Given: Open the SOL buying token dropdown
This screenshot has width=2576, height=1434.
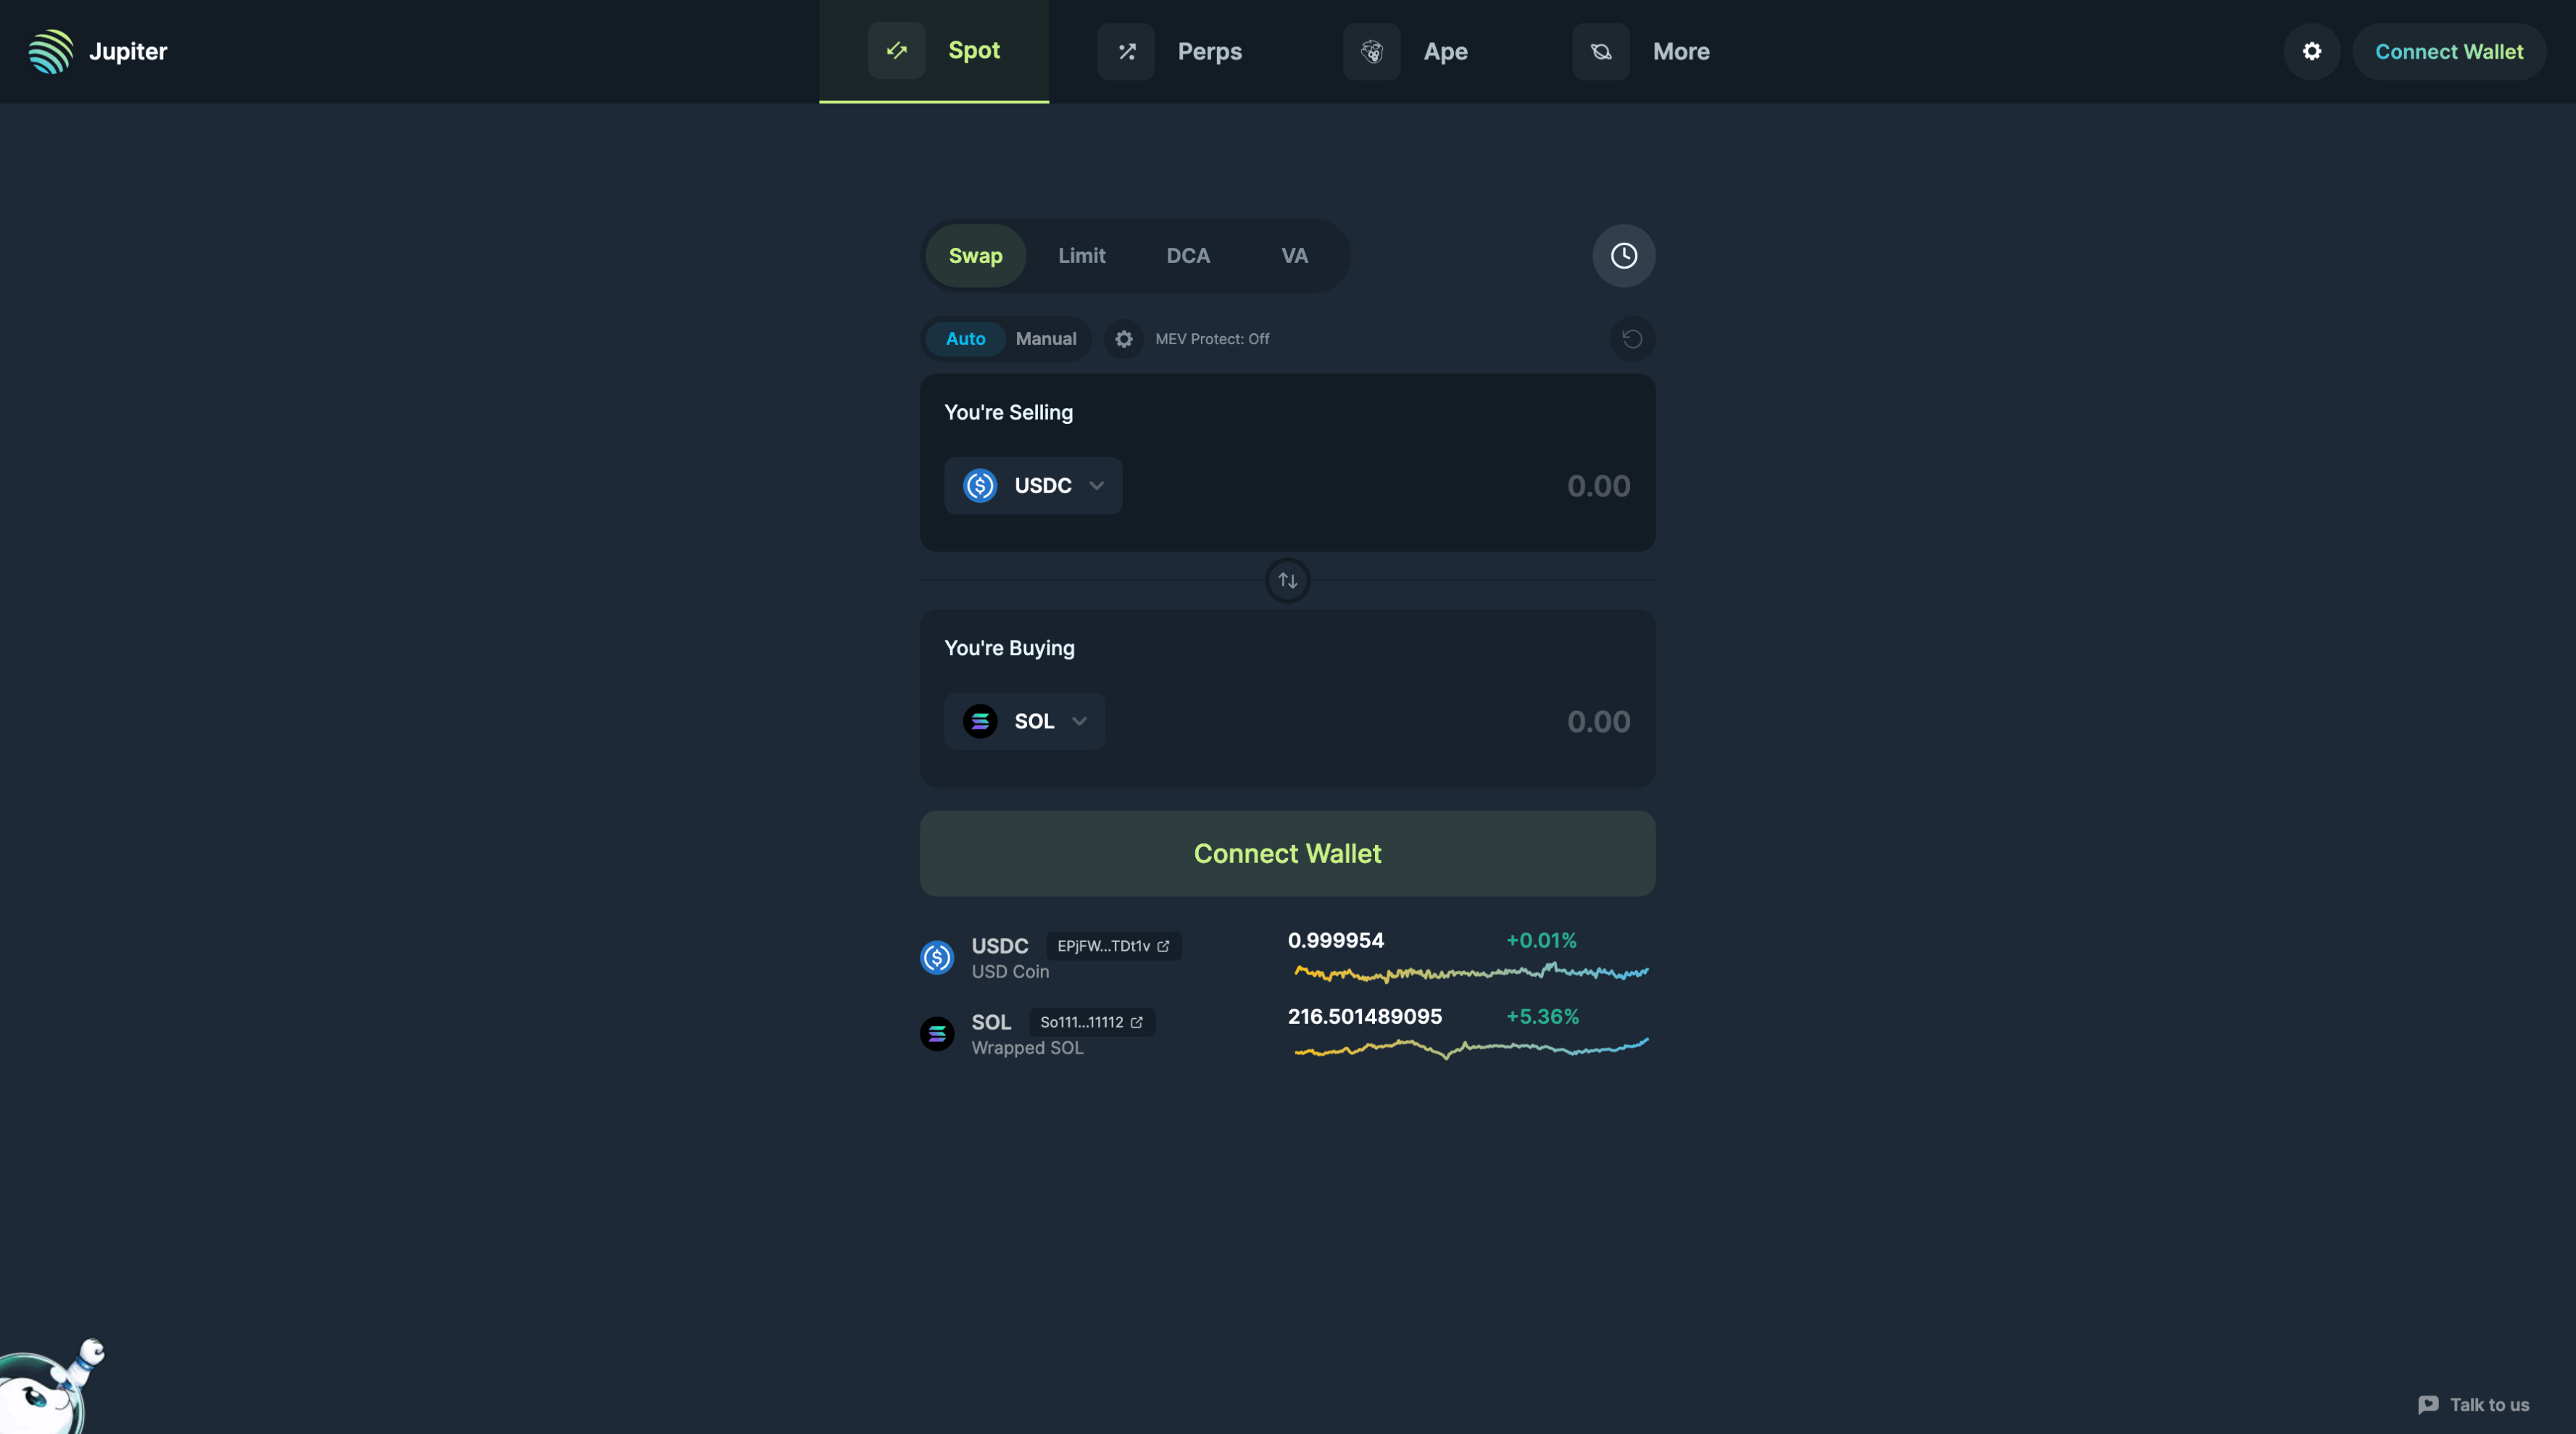Looking at the screenshot, I should click(1024, 721).
